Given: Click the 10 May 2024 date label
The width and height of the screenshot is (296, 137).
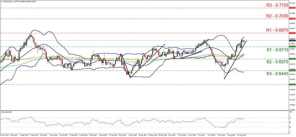Looking at the screenshot, I should [x=154, y=135].
